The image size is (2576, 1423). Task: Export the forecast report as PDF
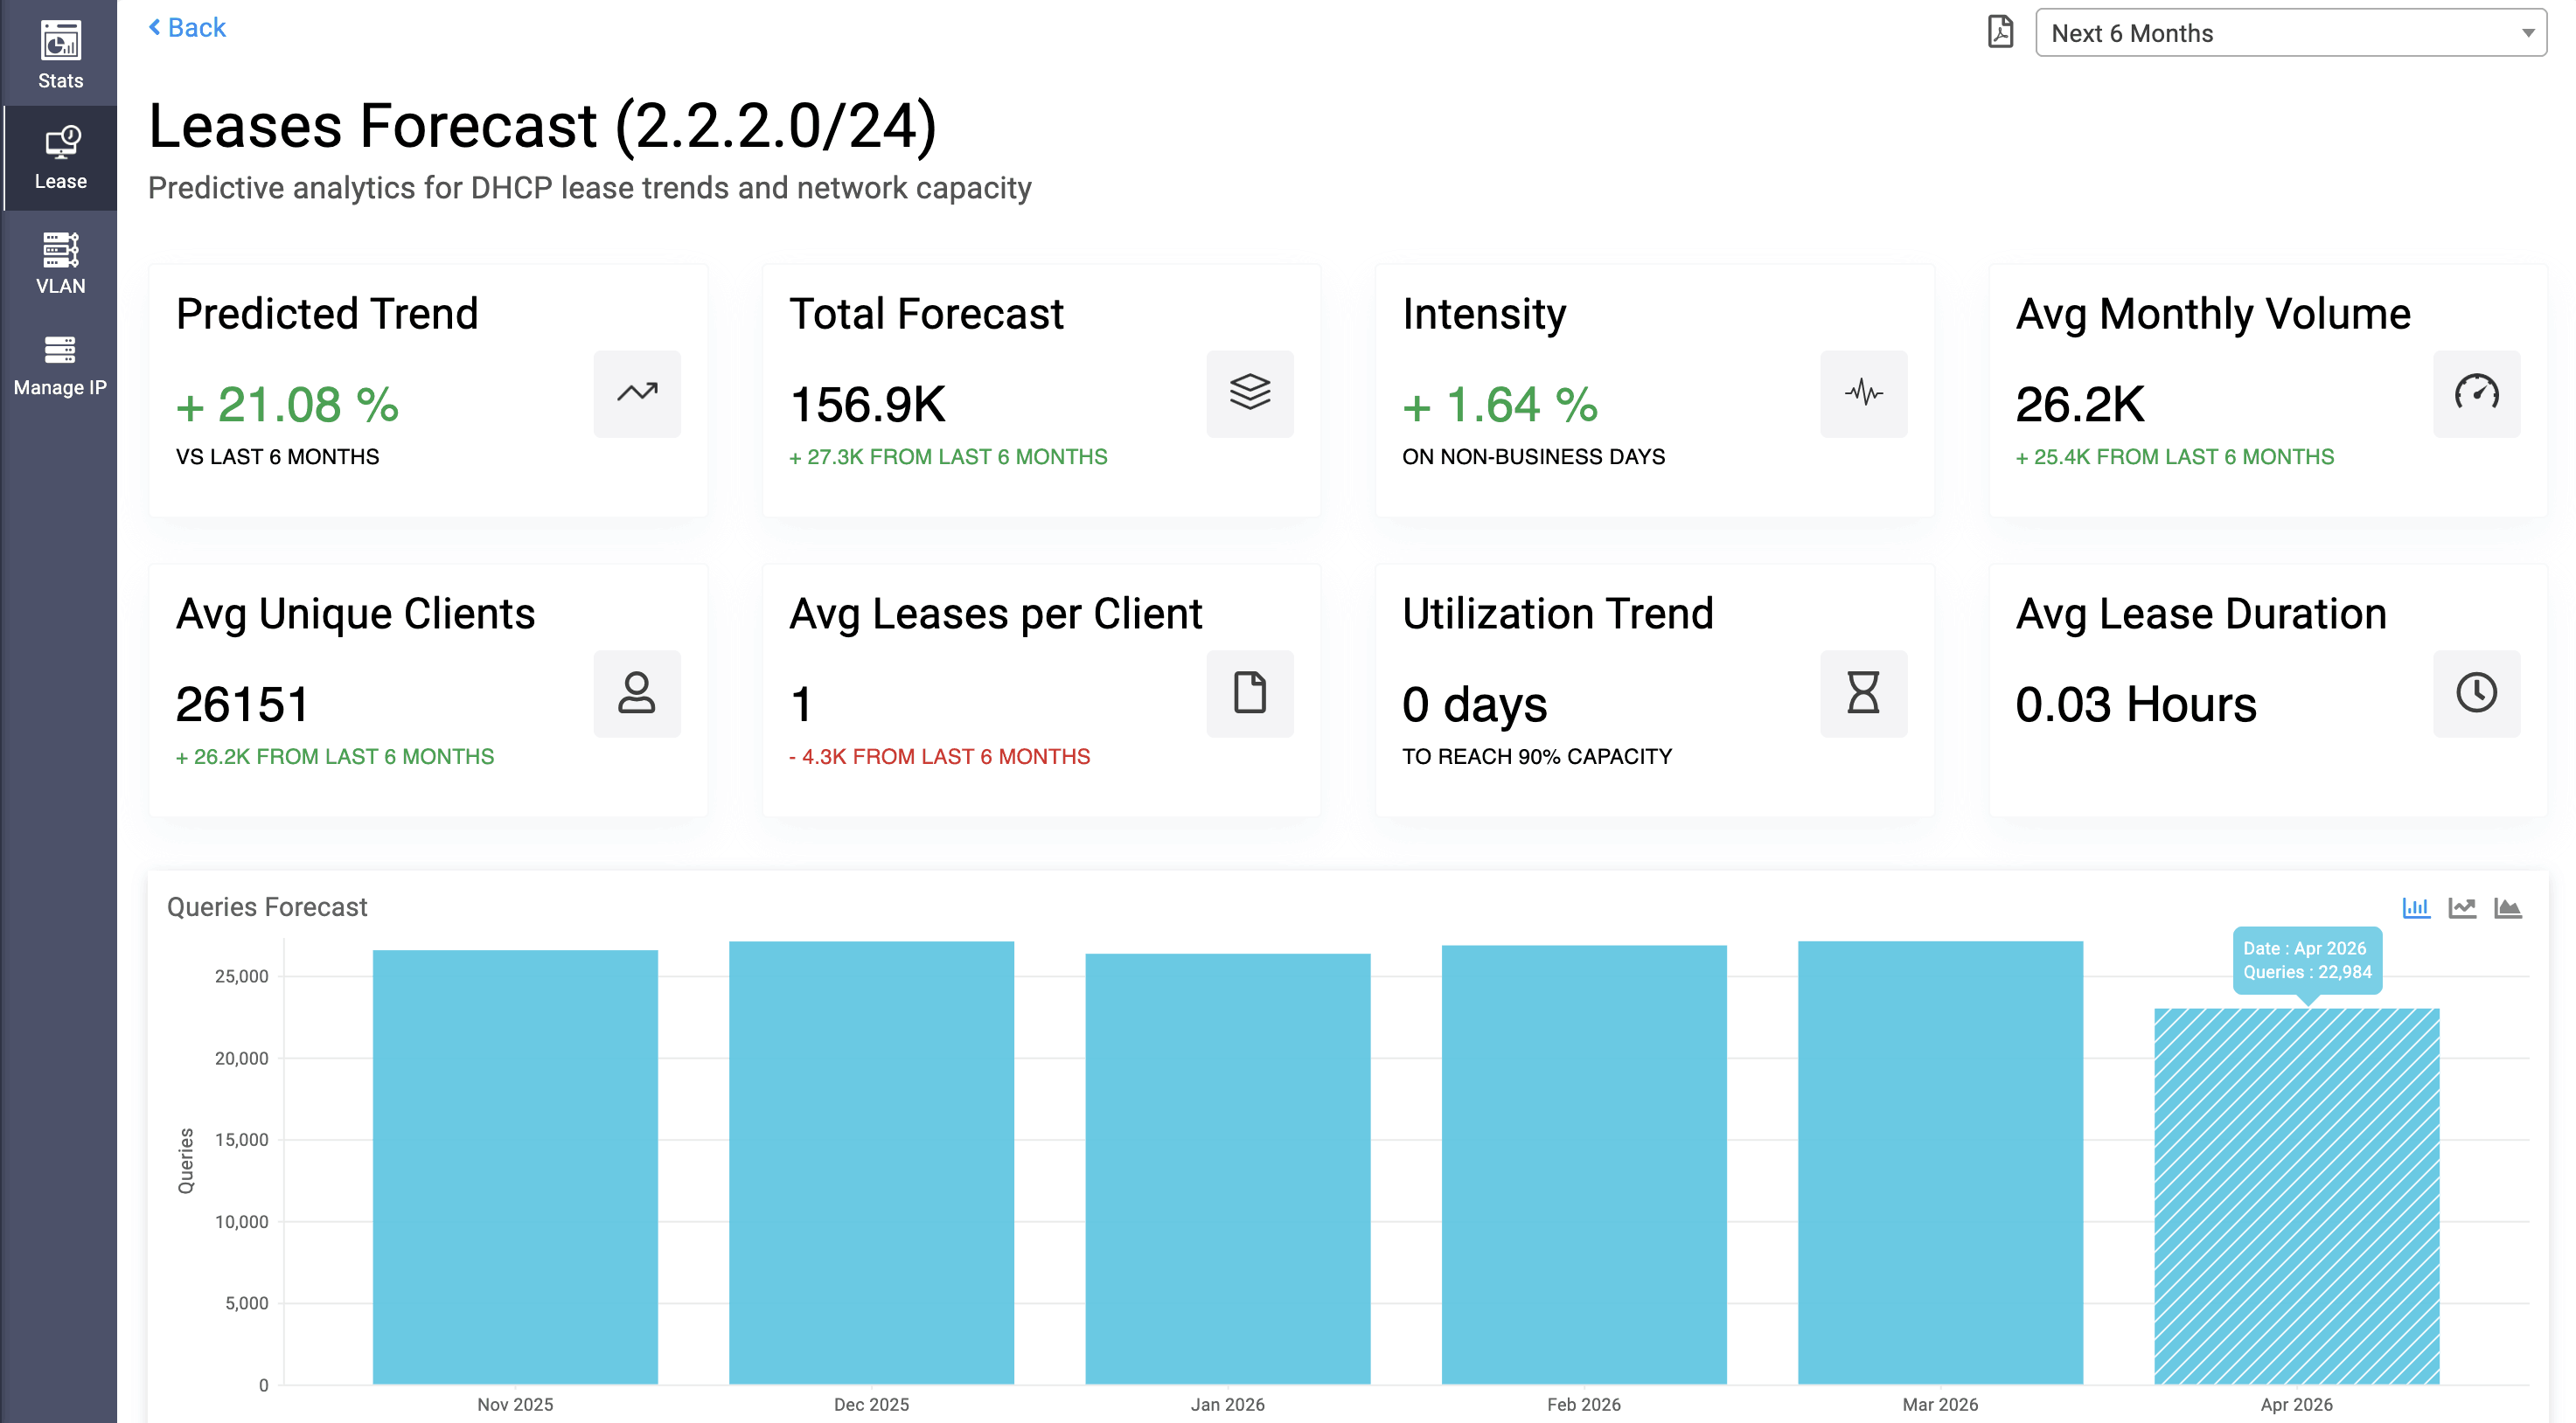click(x=2001, y=32)
